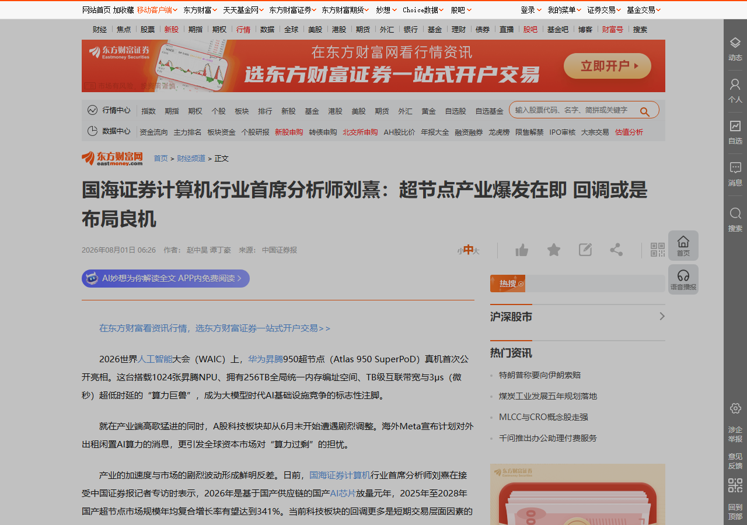Click the sidebar QR code icon
The height and width of the screenshot is (525, 747).
click(735, 485)
